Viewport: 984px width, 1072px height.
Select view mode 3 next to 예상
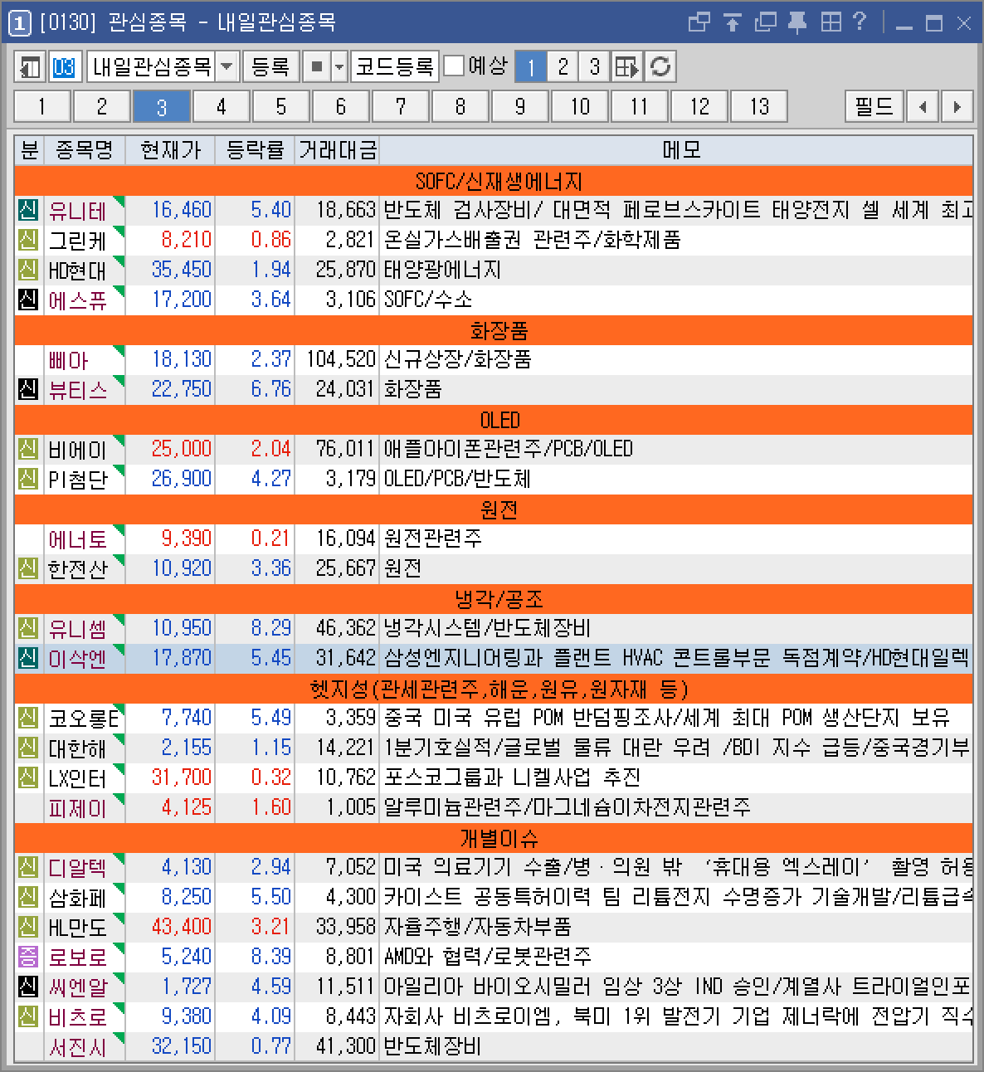click(594, 66)
